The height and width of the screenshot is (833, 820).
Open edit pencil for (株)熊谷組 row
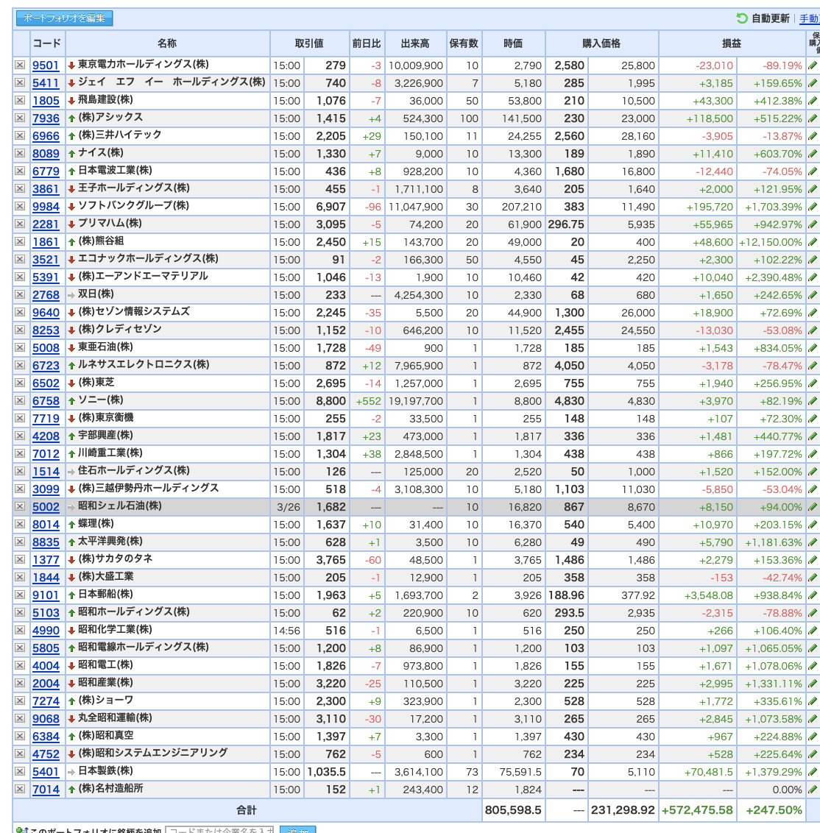point(813,241)
